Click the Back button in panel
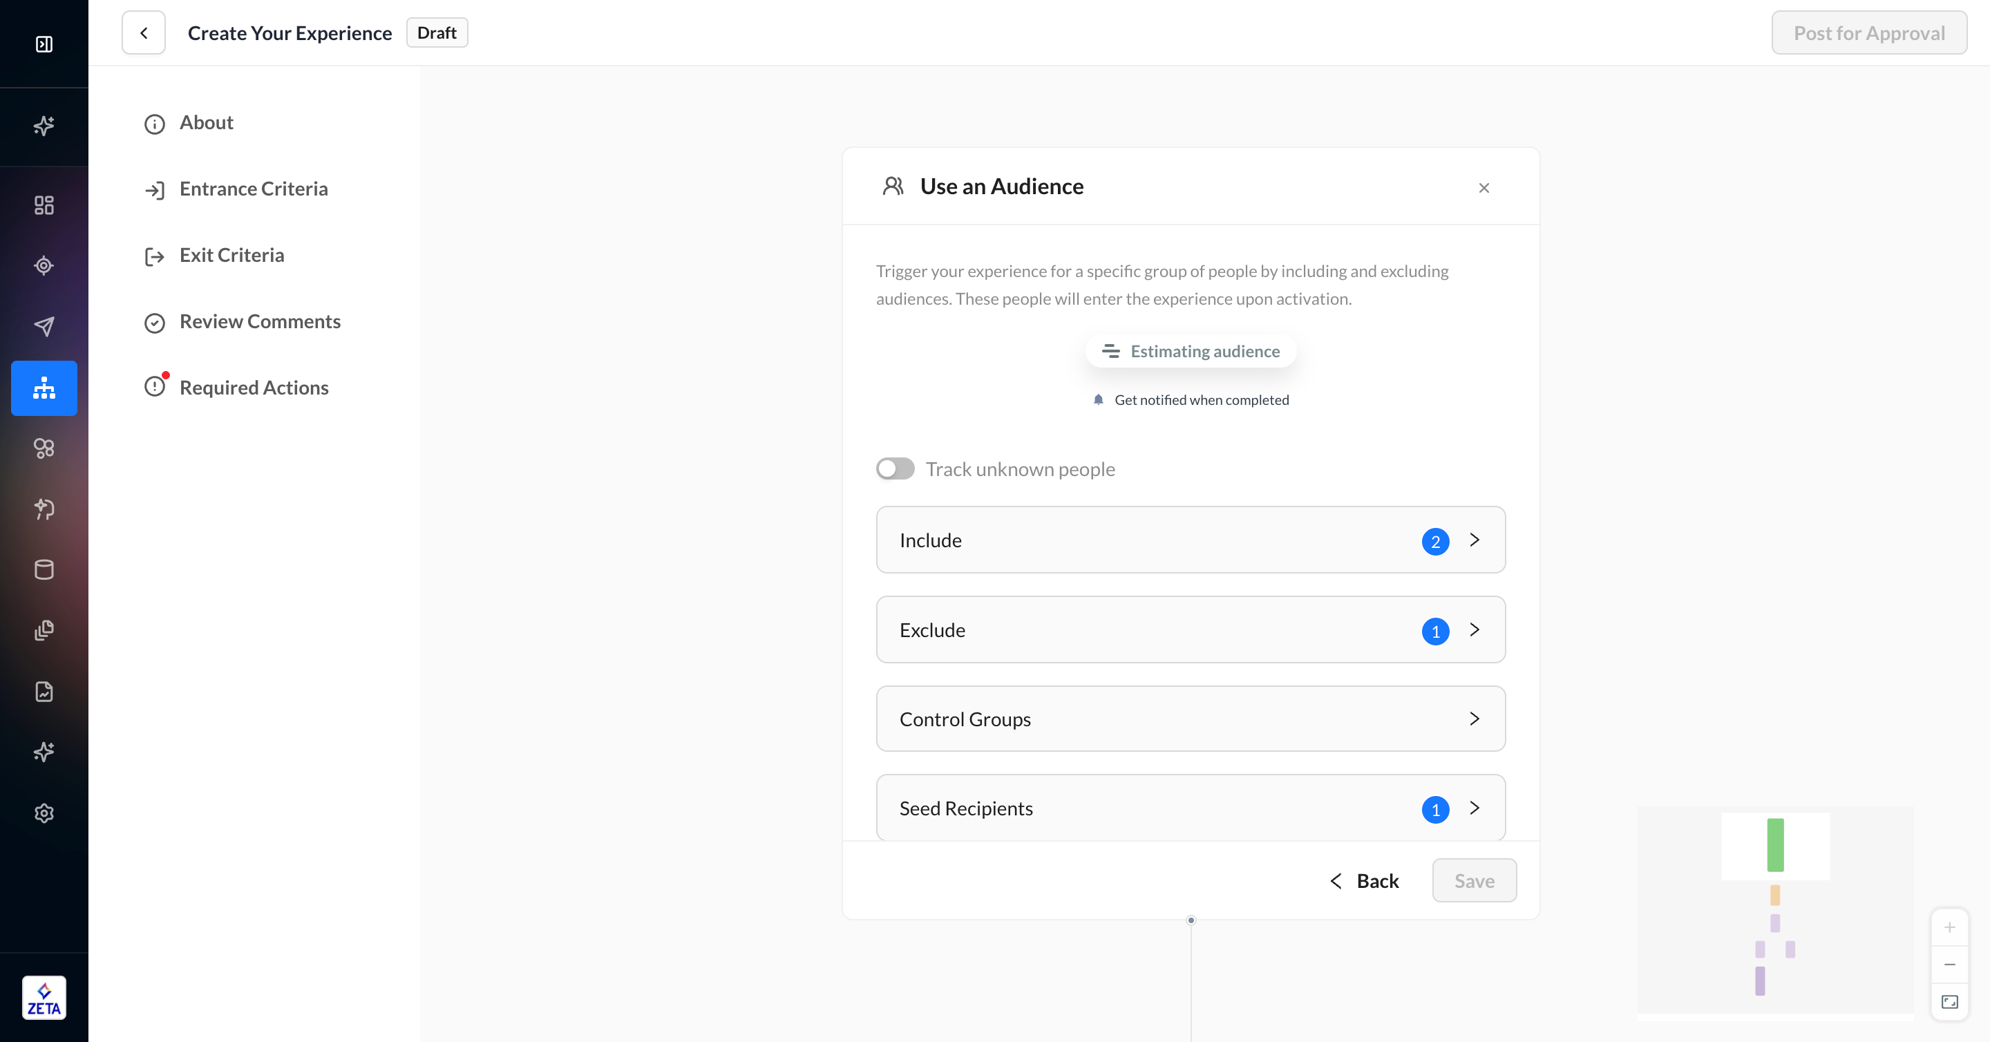This screenshot has width=1990, height=1042. pos(1364,880)
